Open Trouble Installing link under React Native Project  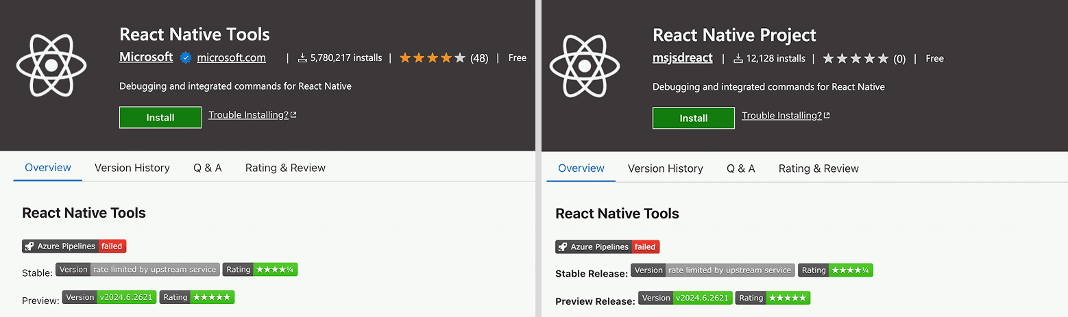click(781, 116)
